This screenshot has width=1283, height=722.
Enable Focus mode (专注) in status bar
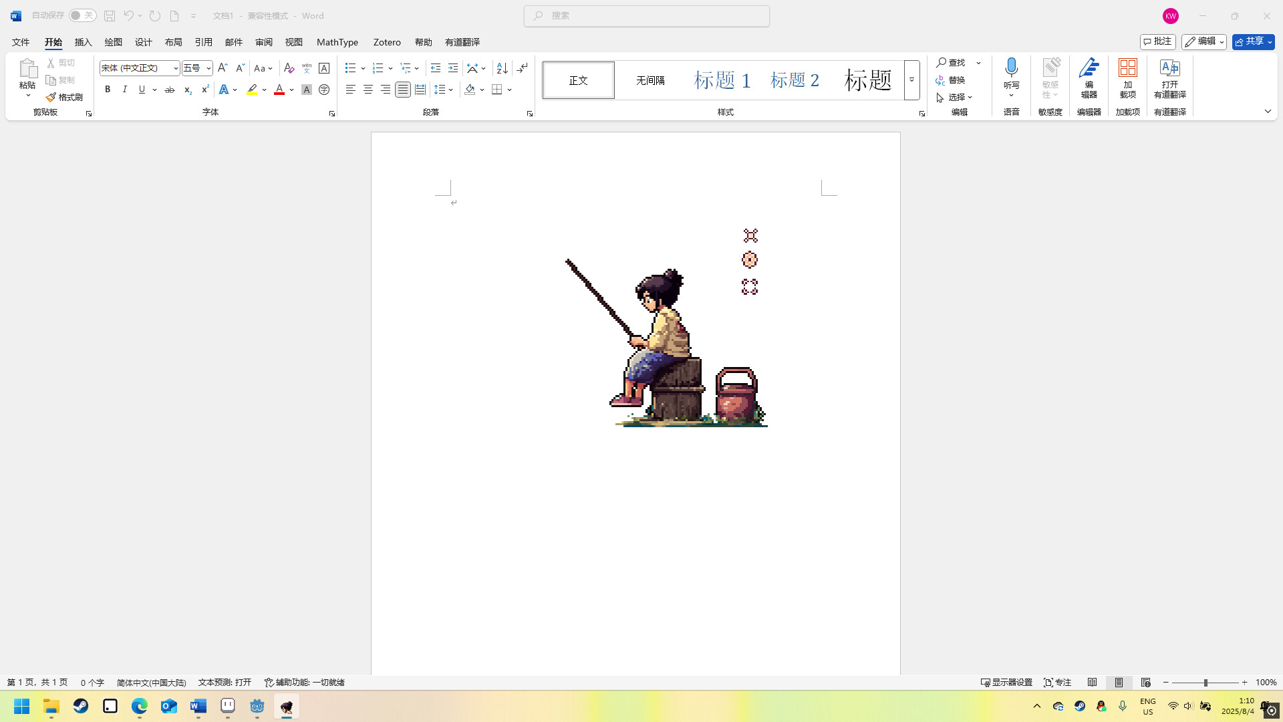1057,683
